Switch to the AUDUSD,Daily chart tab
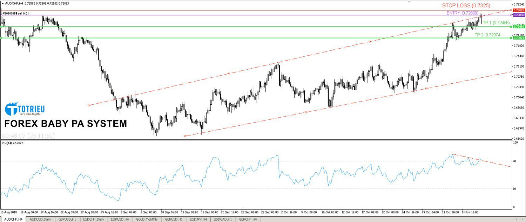Viewport: 526px width, 222px height. 40,219
